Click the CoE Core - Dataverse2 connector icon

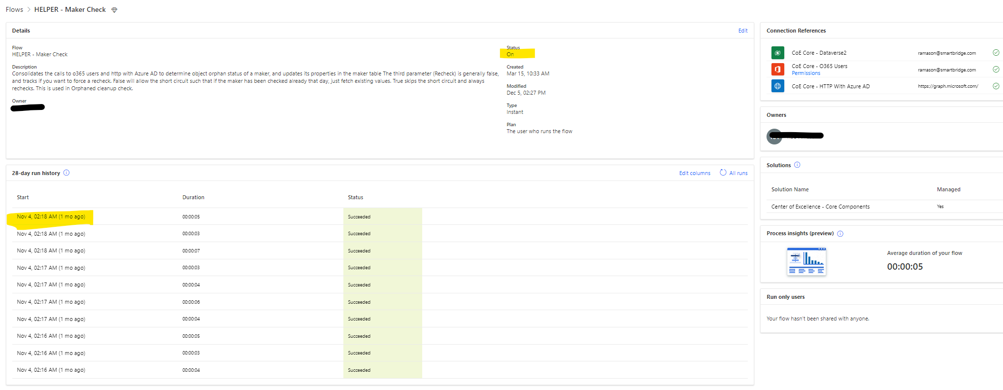click(x=778, y=53)
